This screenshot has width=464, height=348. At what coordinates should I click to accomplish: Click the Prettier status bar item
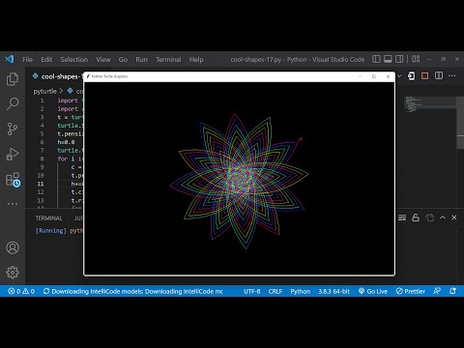click(411, 291)
